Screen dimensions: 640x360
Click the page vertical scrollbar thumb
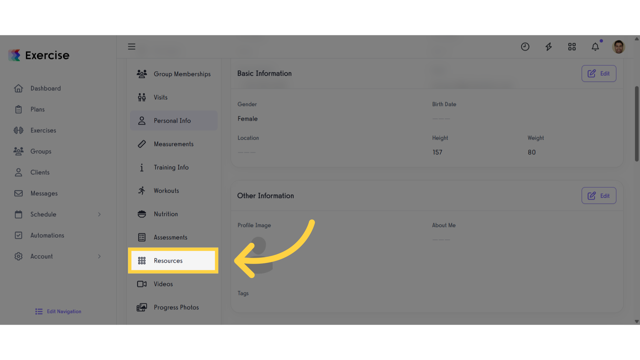coord(637,124)
